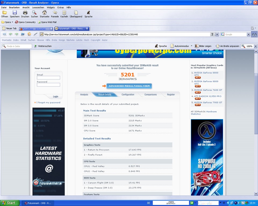Click in the Email input field
The height and width of the screenshot is (206, 258).
(48, 78)
